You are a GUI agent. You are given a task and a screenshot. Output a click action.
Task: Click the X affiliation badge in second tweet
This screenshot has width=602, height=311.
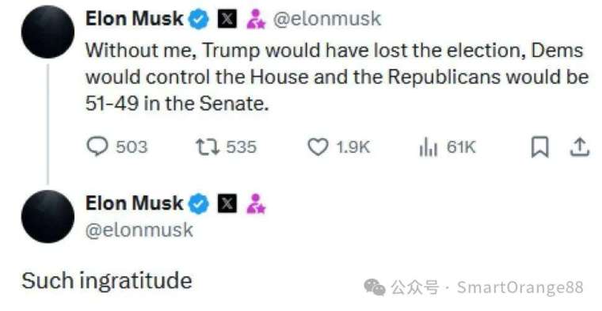pyautogui.click(x=227, y=203)
